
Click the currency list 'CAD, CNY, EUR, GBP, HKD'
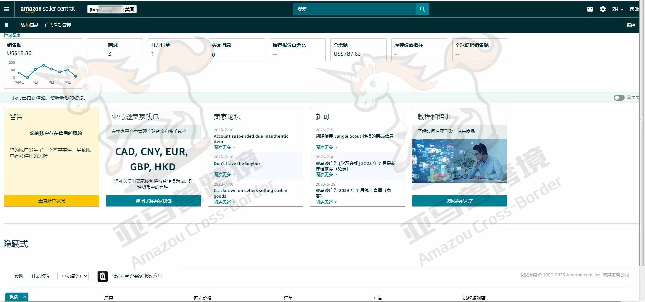(x=152, y=159)
